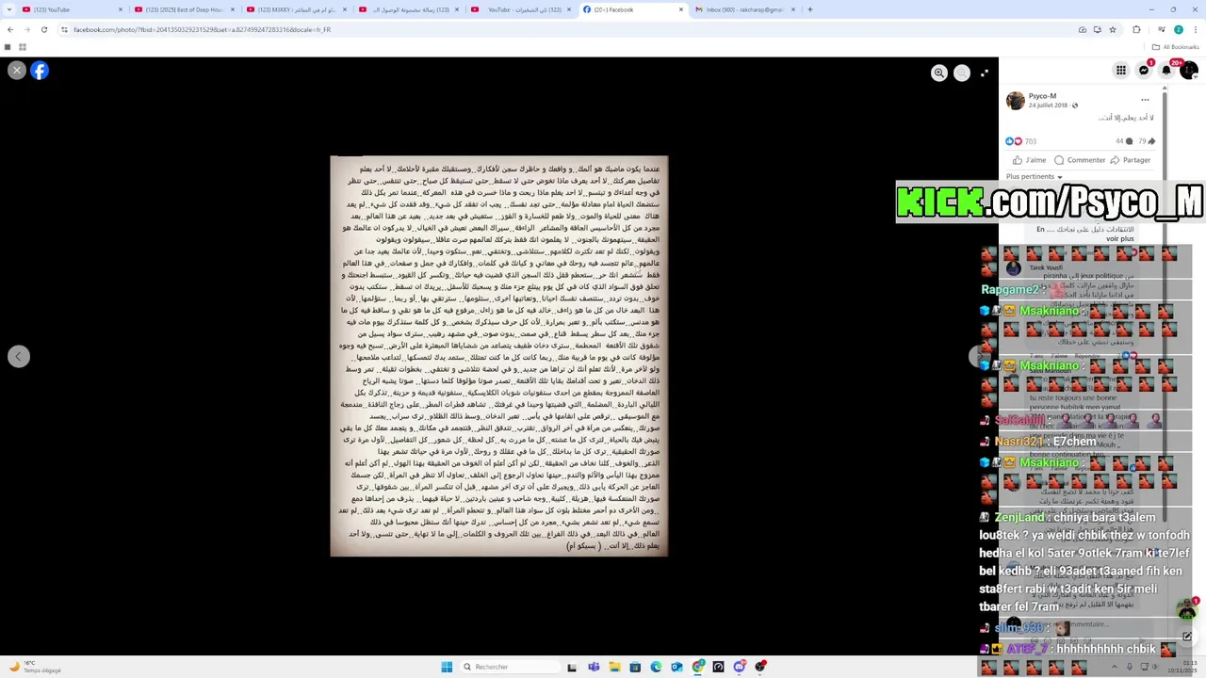Expand the Plus pertinents comment filter
Screen dimensions: 1206x678
click(x=1034, y=176)
